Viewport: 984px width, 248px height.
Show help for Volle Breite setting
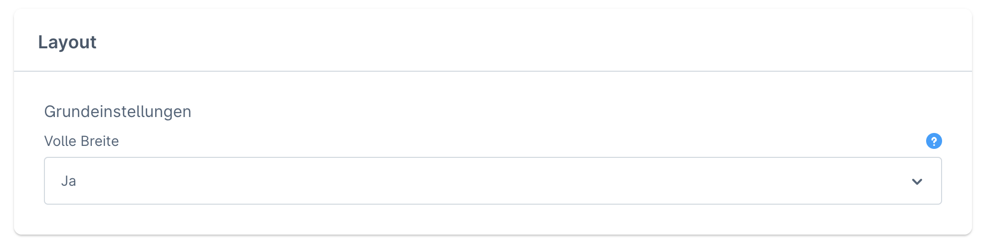pyautogui.click(x=934, y=141)
